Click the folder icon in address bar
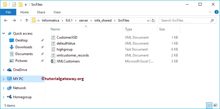The image size is (220, 109). [x=34, y=20]
